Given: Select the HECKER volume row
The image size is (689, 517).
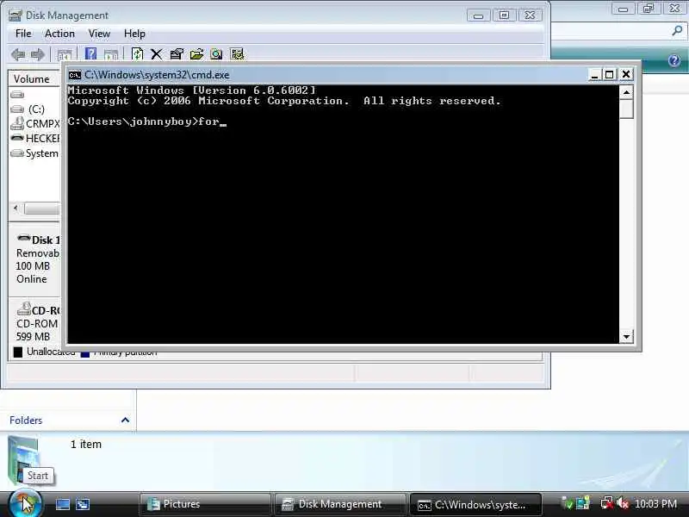Looking at the screenshot, I should 34,139.
